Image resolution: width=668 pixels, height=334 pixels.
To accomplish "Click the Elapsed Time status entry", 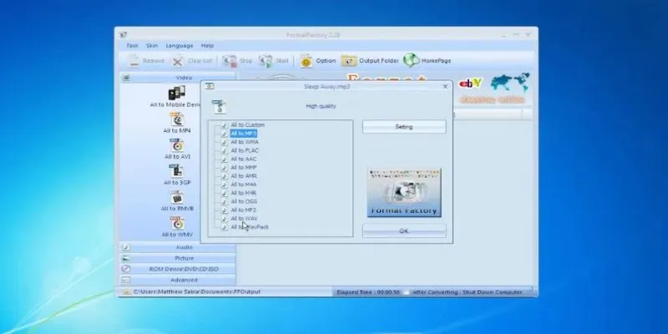I will pos(367,292).
